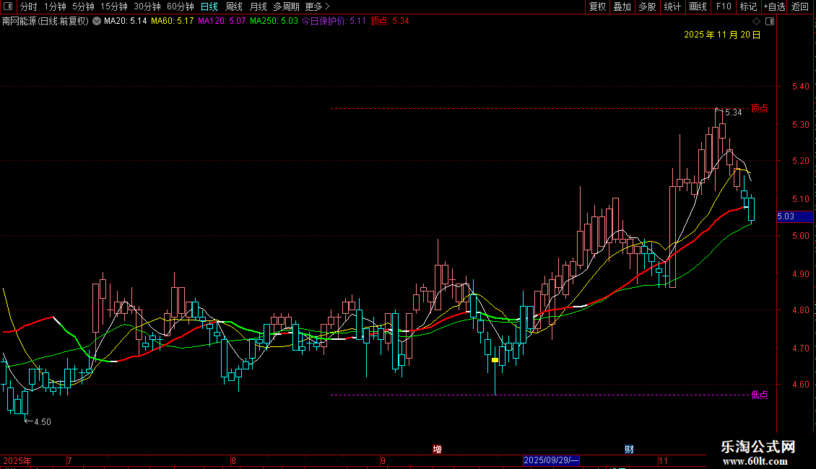Switch to the 月线 monthly chart
This screenshot has height=469, width=816.
pos(258,6)
